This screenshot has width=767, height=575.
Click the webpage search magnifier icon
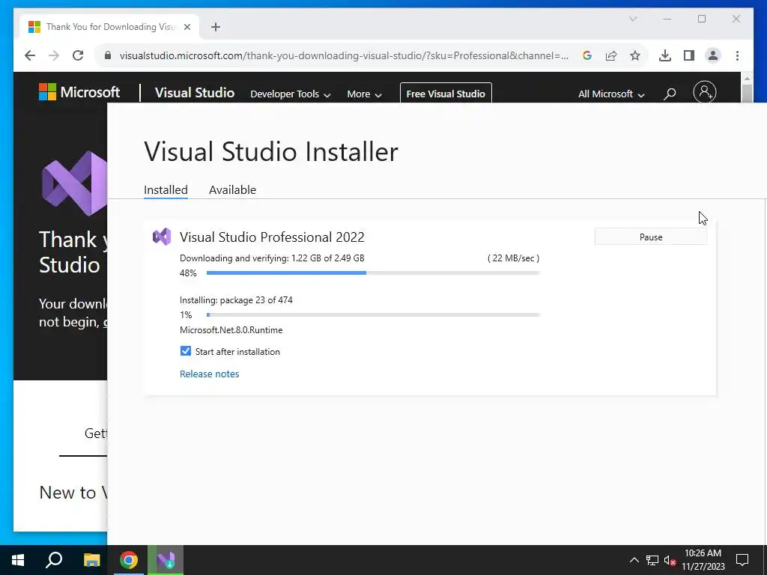pos(670,93)
